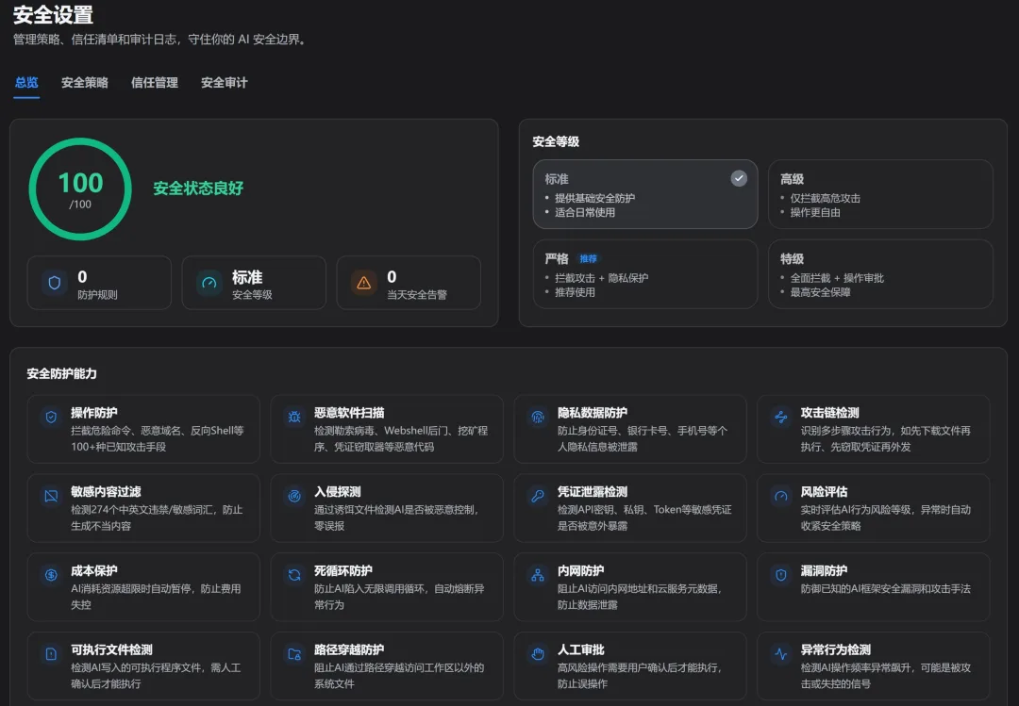Click the hand icon for 人工审批

[x=538, y=654]
